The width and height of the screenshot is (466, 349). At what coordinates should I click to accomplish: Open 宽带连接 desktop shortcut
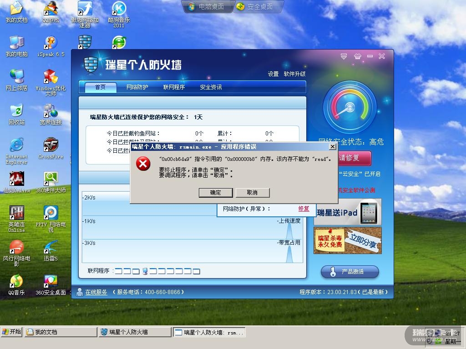coord(51,114)
